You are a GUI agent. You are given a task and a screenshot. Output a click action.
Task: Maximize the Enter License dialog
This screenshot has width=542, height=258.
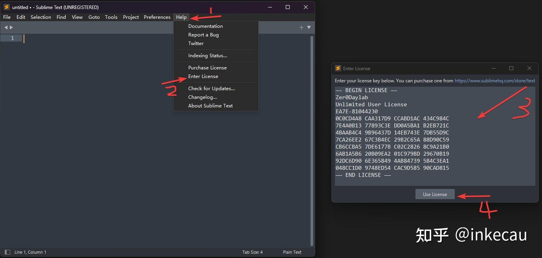[511, 68]
